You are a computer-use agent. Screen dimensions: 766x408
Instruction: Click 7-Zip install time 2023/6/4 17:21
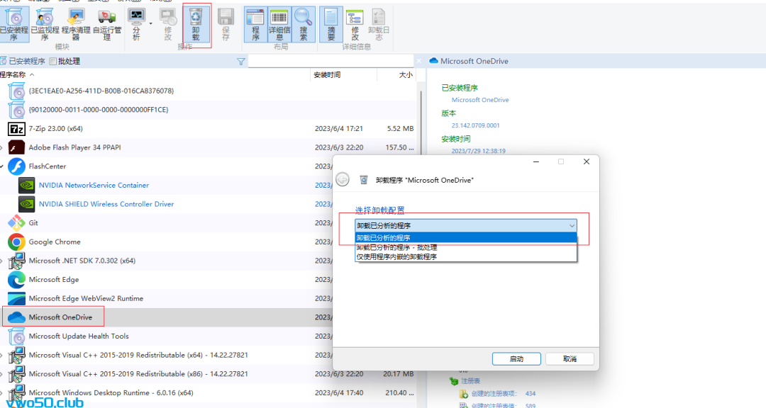pyautogui.click(x=339, y=129)
